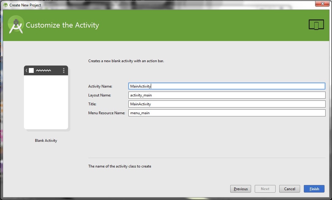This screenshot has width=332, height=200.
Task: Click the tablet and phone icon in header
Action: (x=316, y=24)
